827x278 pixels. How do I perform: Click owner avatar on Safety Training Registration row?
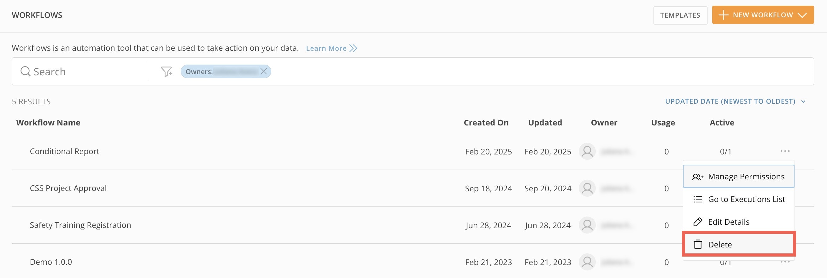pyautogui.click(x=587, y=225)
